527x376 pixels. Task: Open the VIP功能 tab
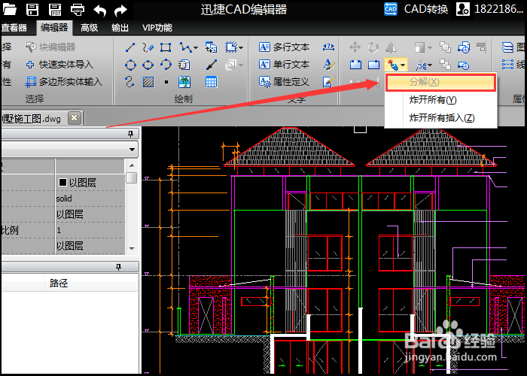[x=157, y=28]
